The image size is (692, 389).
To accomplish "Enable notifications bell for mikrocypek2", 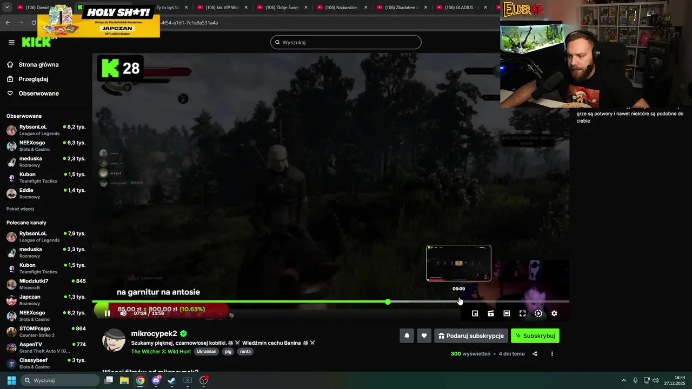I will [x=407, y=336].
